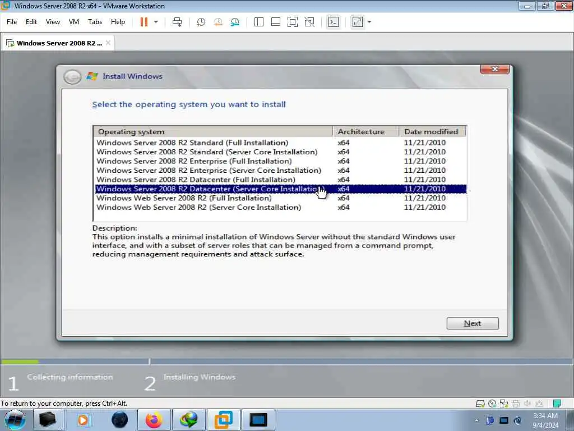Expand the stretch display dropdown arrow

click(369, 22)
